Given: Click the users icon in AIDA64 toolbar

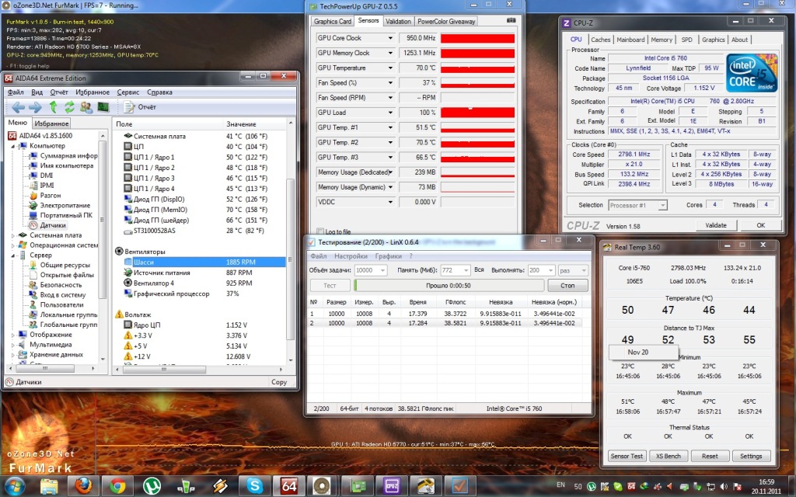Looking at the screenshot, I should click(86, 107).
